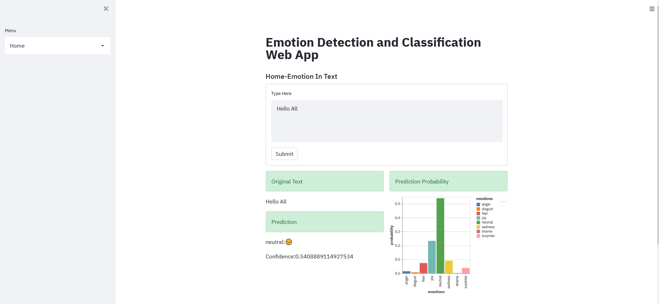The image size is (659, 304).
Task: Open the chart options three-dot menu
Action: (x=502, y=202)
